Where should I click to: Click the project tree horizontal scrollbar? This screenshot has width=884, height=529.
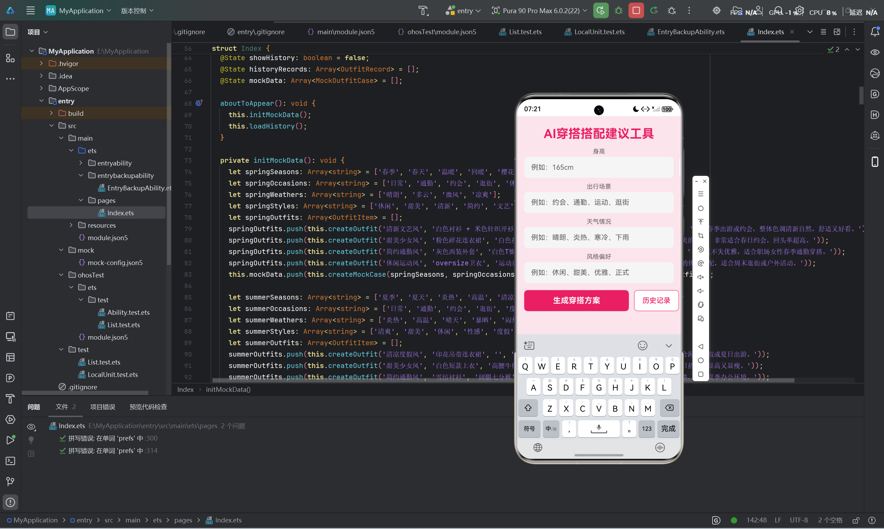point(85,393)
